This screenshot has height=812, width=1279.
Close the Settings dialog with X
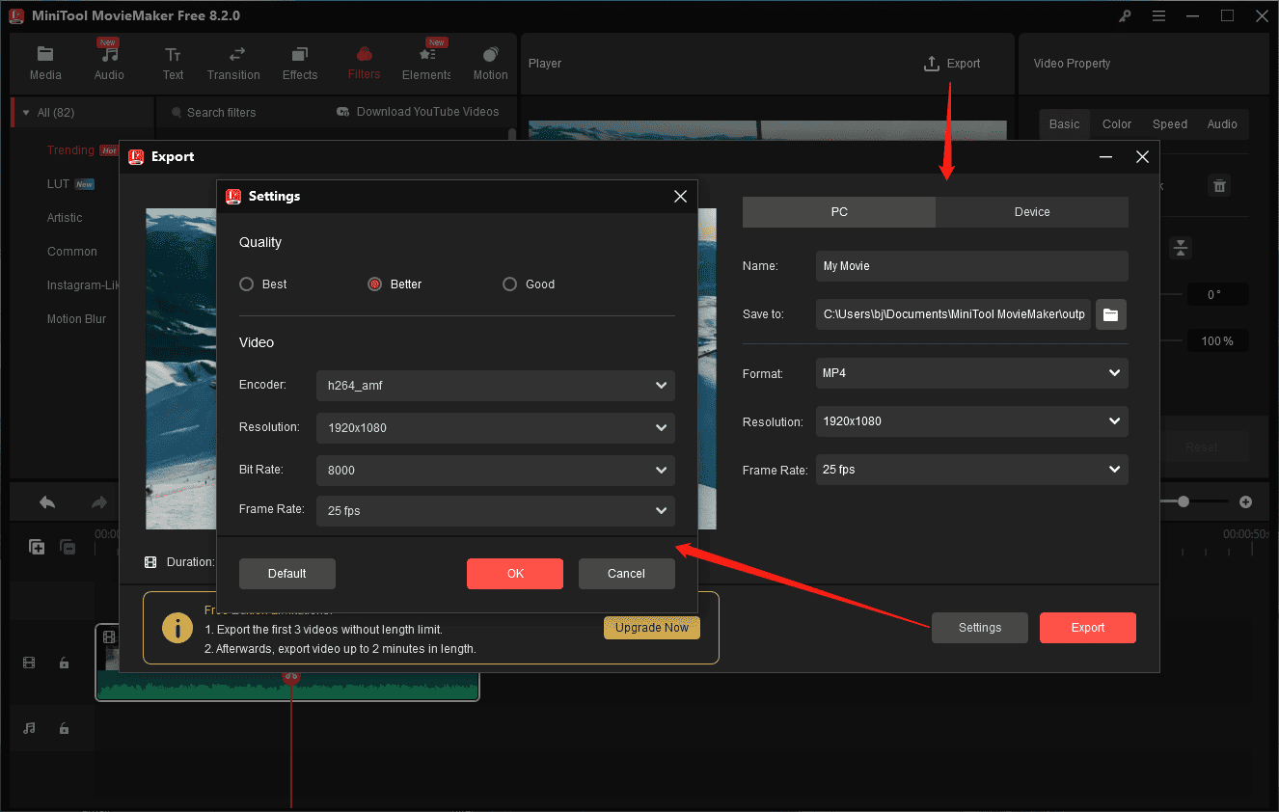[x=680, y=196]
